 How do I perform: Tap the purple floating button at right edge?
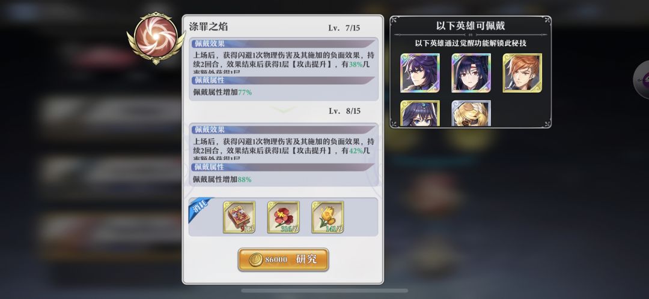pyautogui.click(x=642, y=80)
